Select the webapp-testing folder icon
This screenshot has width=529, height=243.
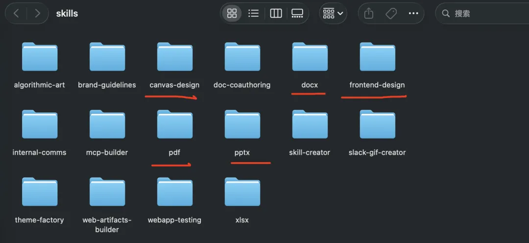(x=175, y=192)
